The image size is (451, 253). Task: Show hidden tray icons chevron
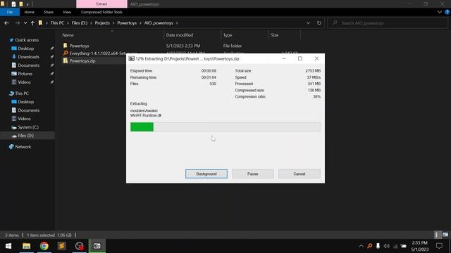[361, 246]
